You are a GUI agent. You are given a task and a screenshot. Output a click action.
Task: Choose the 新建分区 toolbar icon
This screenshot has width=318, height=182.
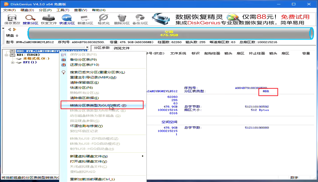tap(85, 20)
